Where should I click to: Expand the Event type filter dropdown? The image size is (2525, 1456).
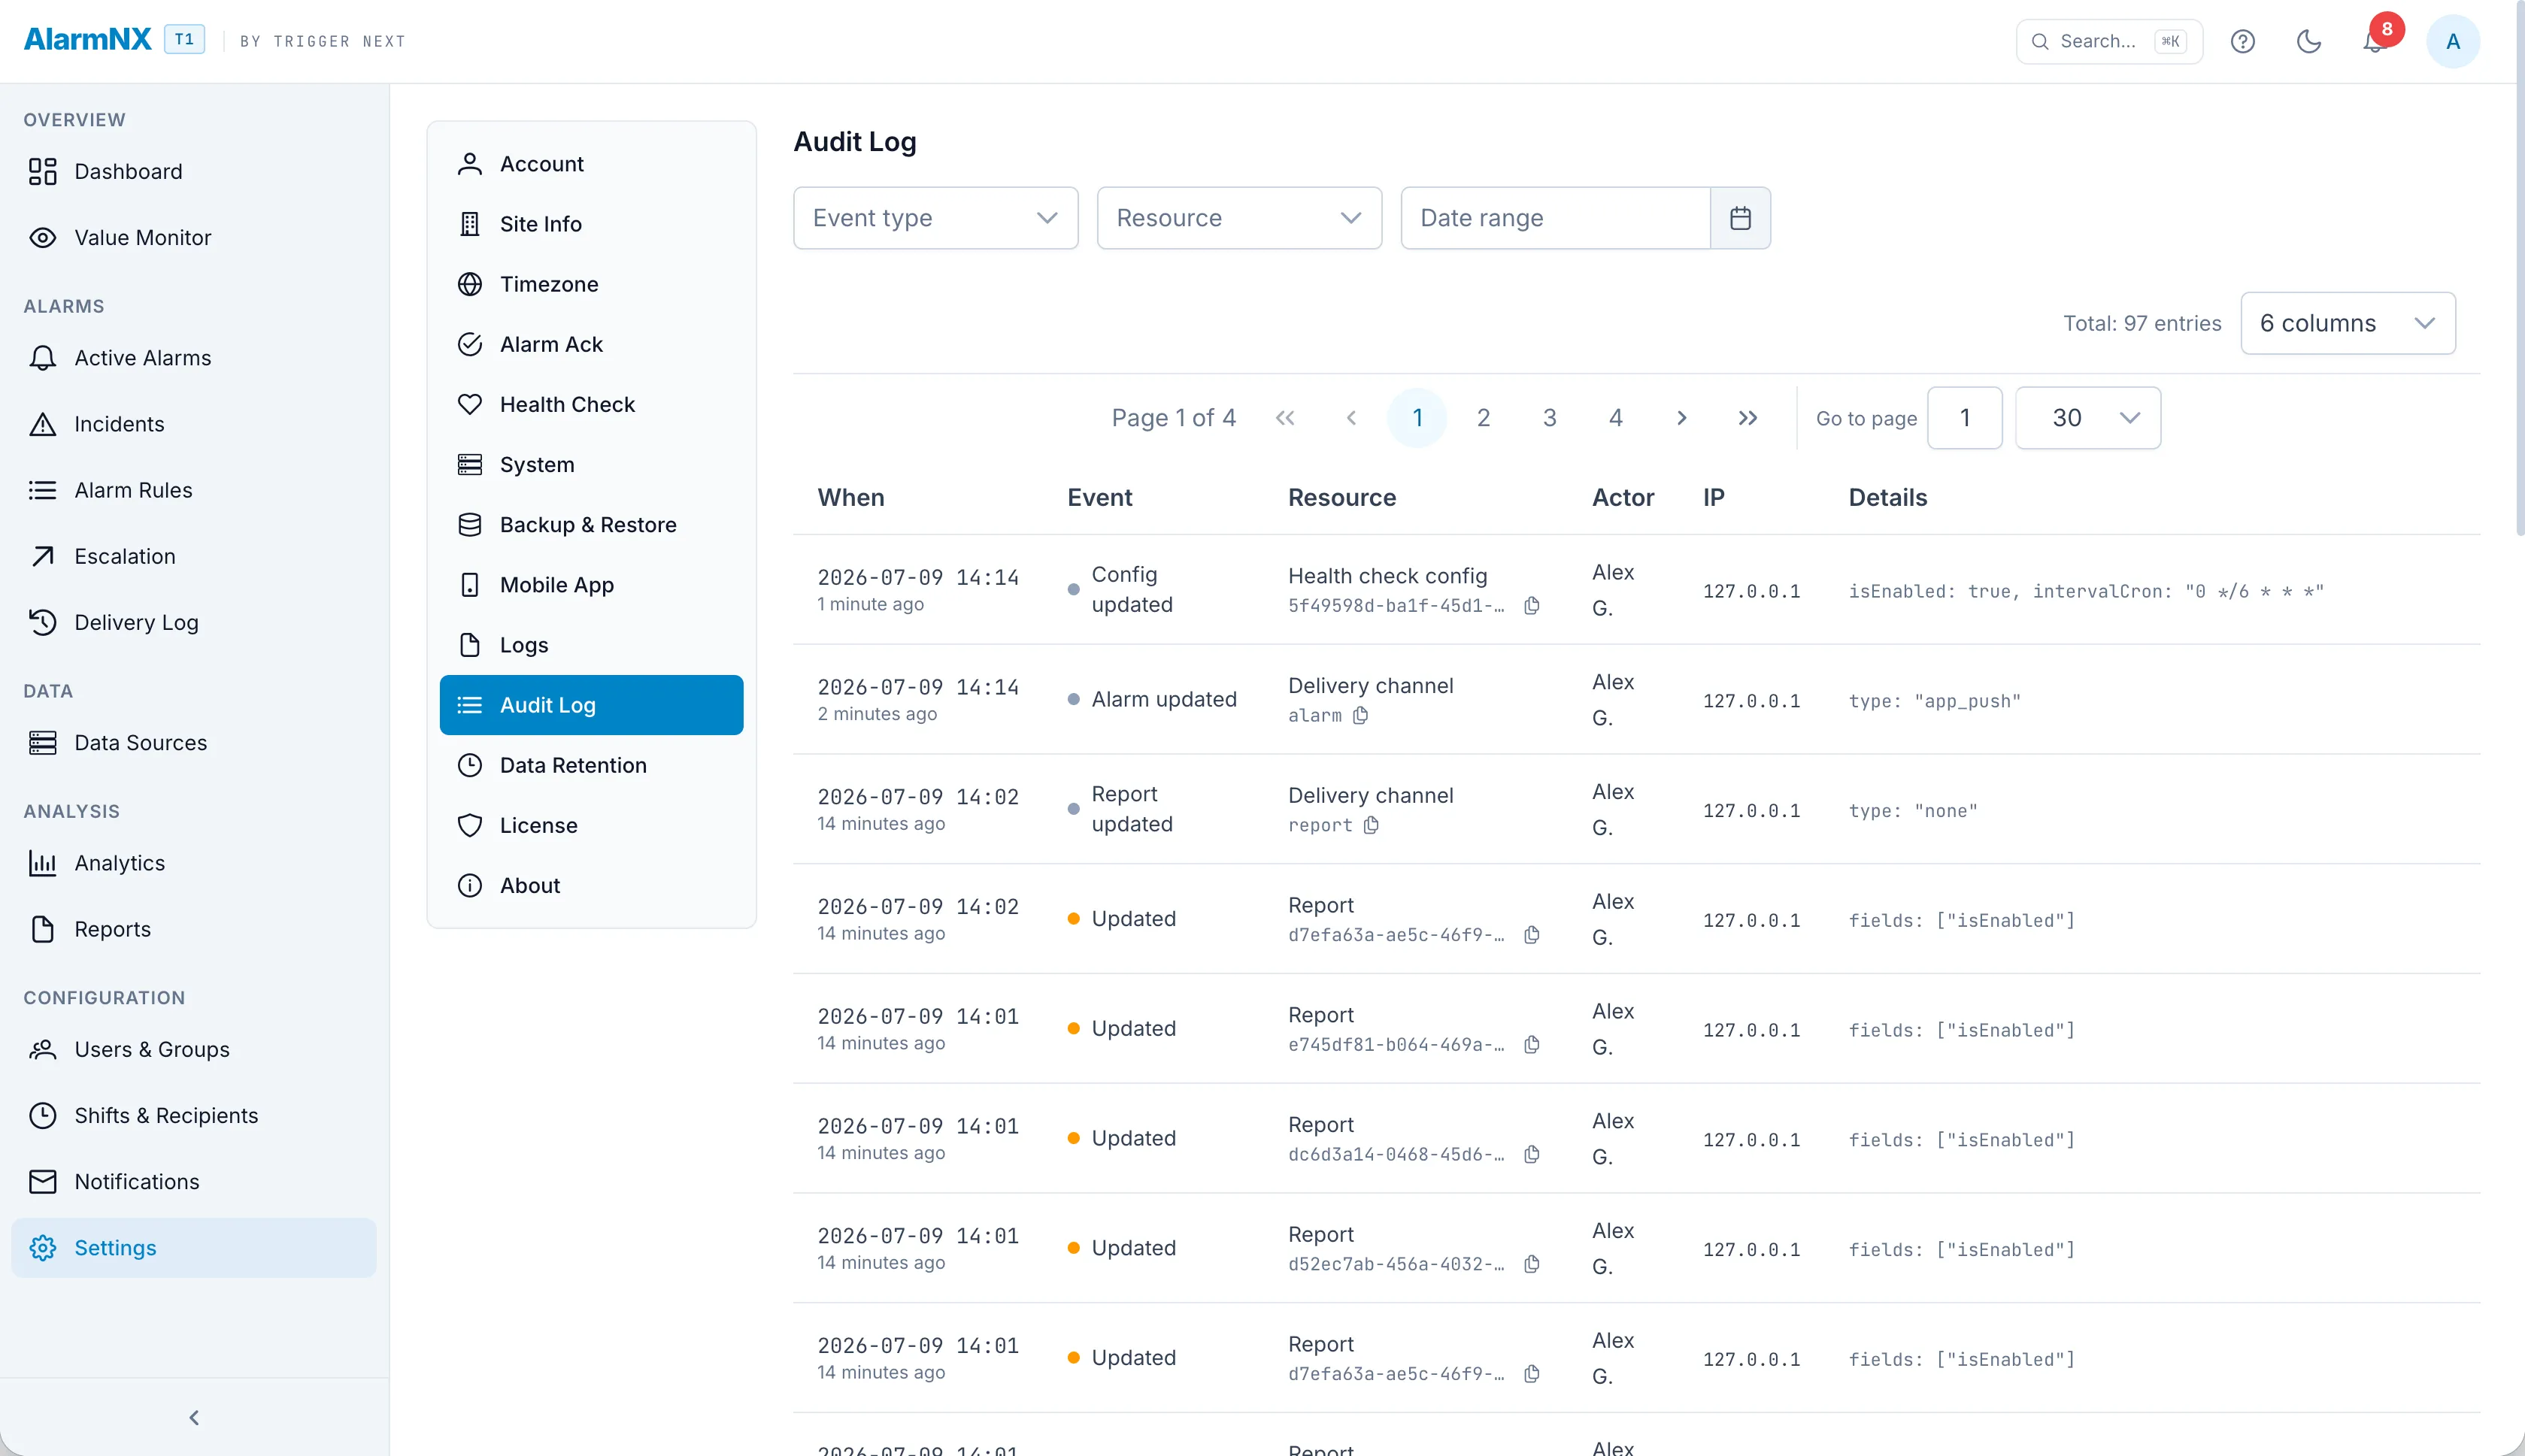coord(935,218)
